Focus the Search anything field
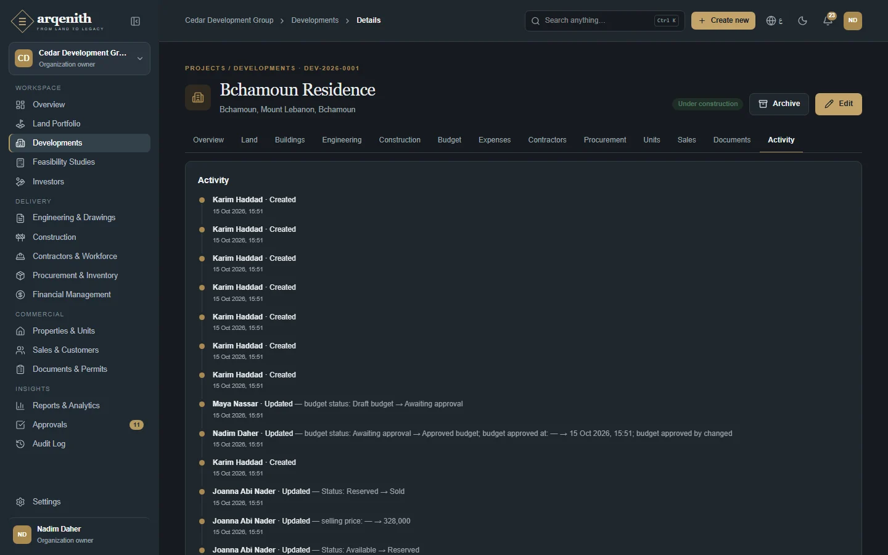Viewport: 888px width, 555px height. click(x=604, y=21)
